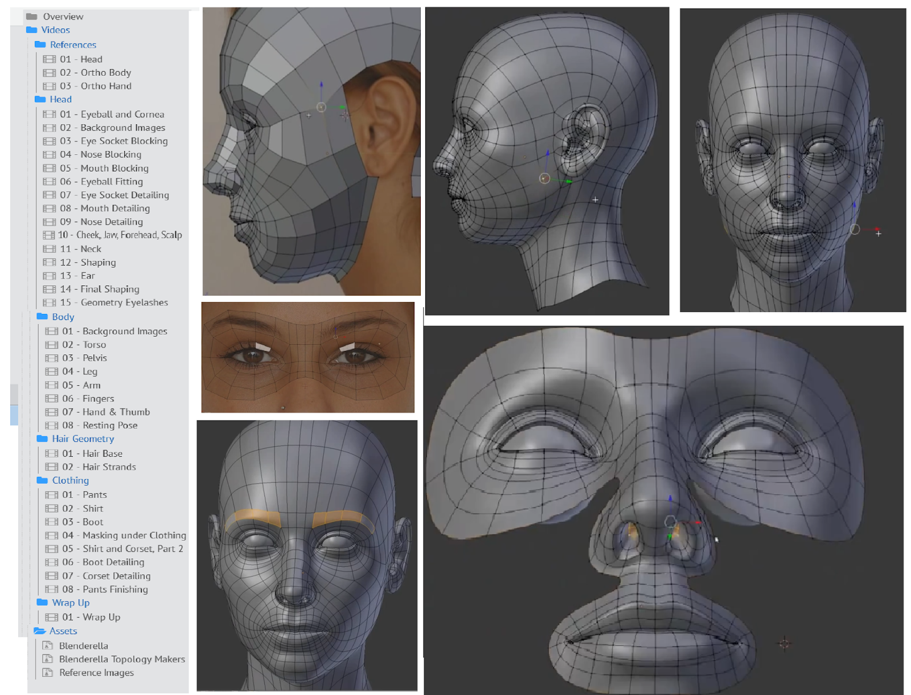911x695 pixels.
Task: Click the Overview folder icon
Action: 32,17
